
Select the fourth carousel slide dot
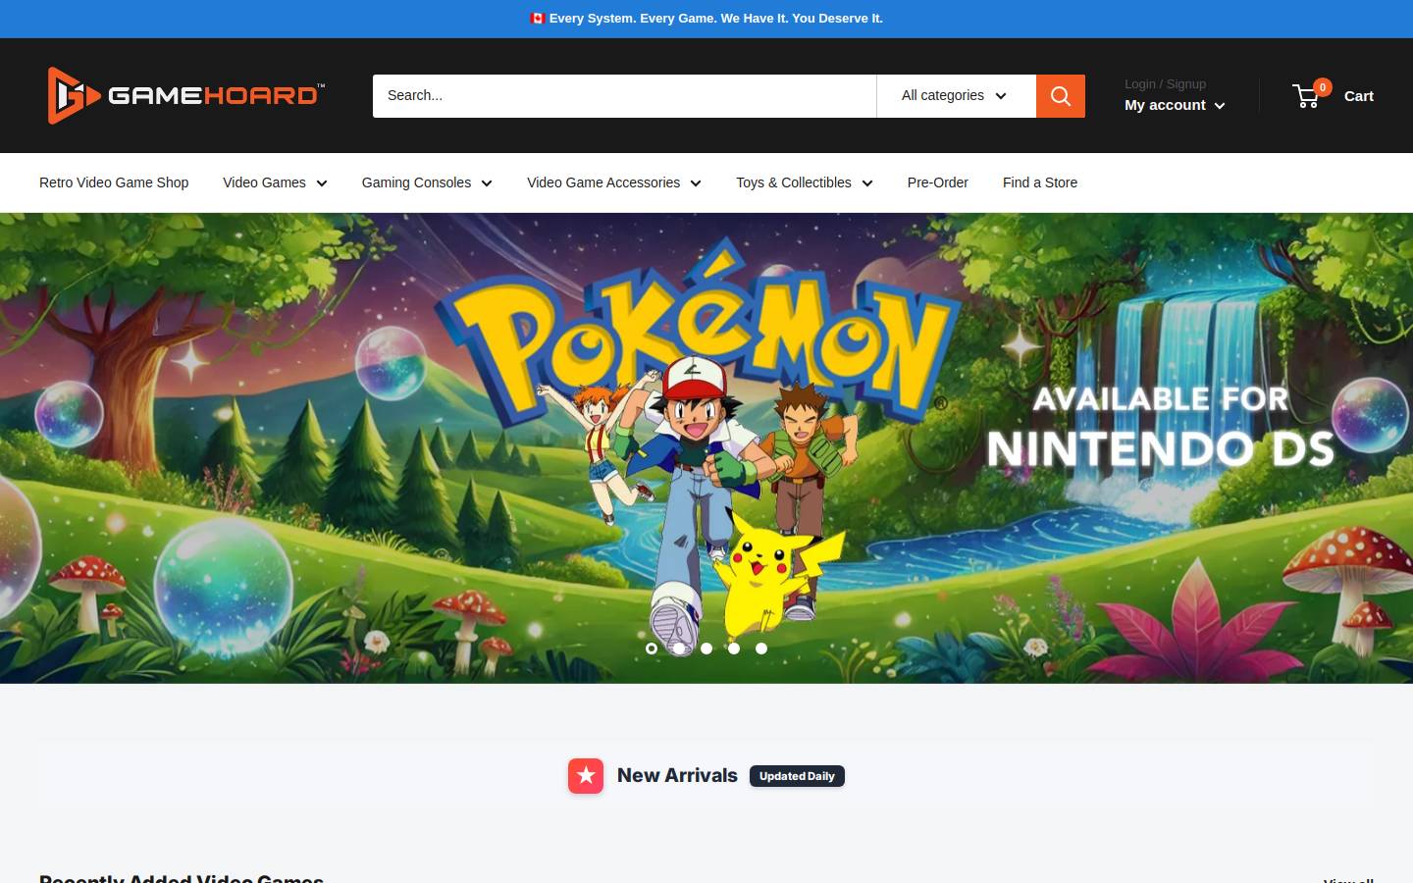pyautogui.click(x=734, y=649)
